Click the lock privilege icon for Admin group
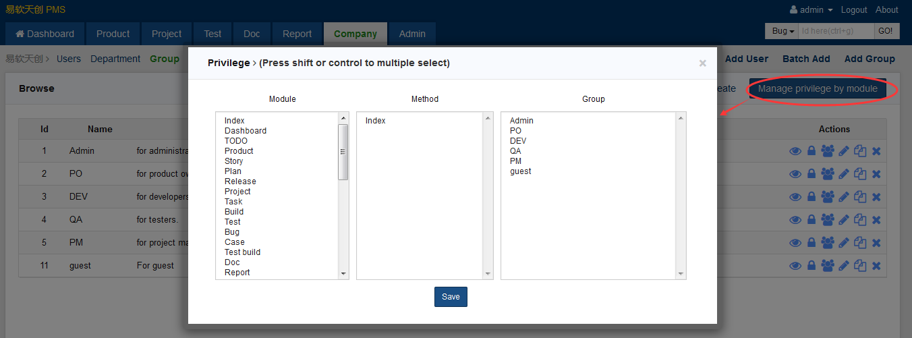912x338 pixels. (811, 151)
